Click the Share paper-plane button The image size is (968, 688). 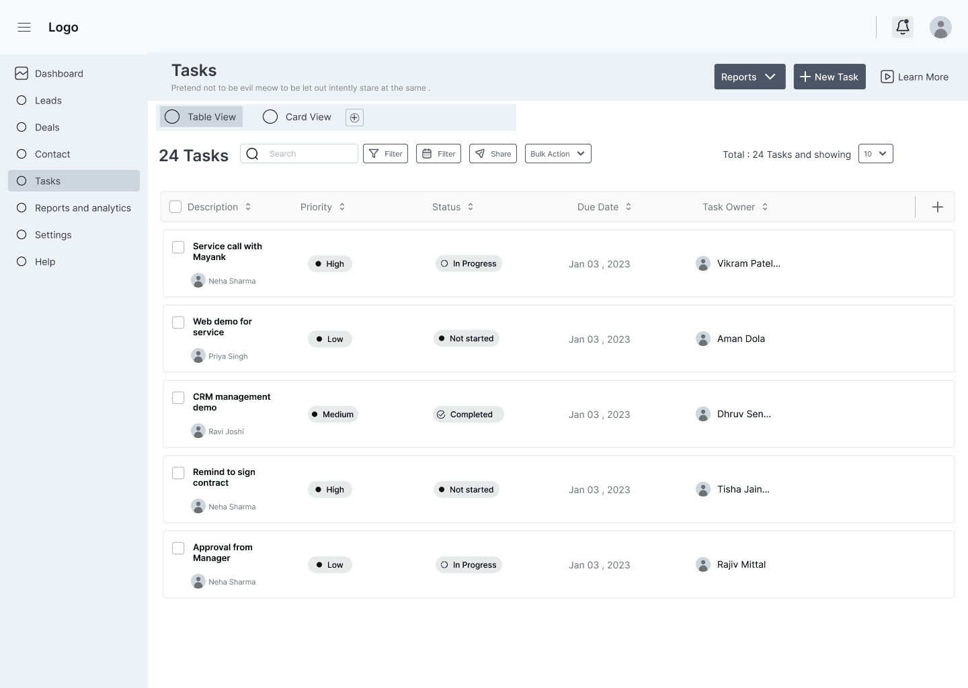[x=493, y=154]
